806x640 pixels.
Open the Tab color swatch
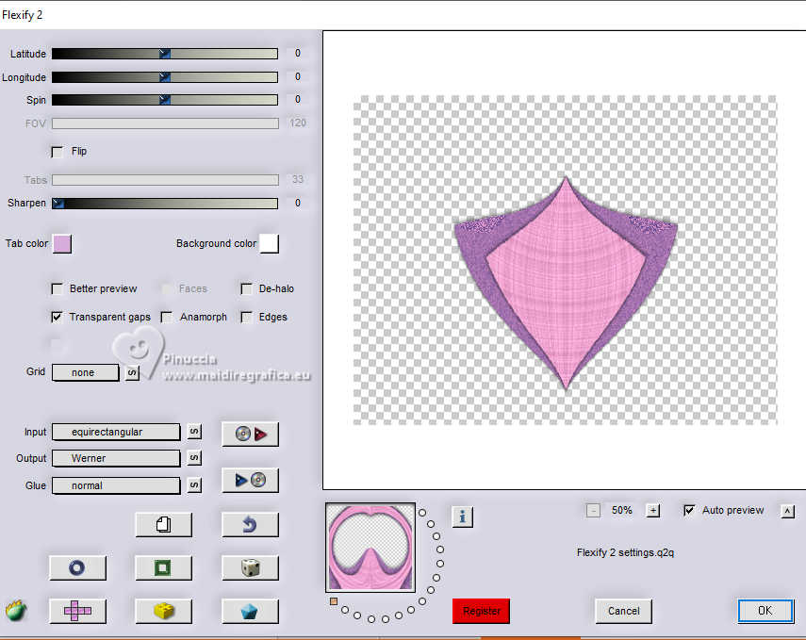[62, 244]
